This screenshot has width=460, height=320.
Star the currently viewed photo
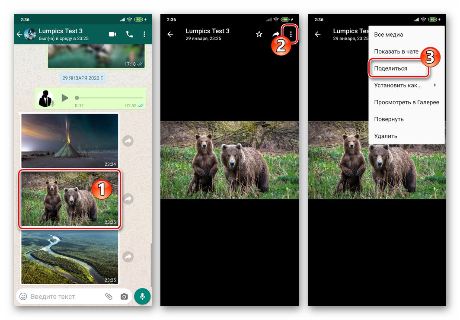[x=259, y=34]
